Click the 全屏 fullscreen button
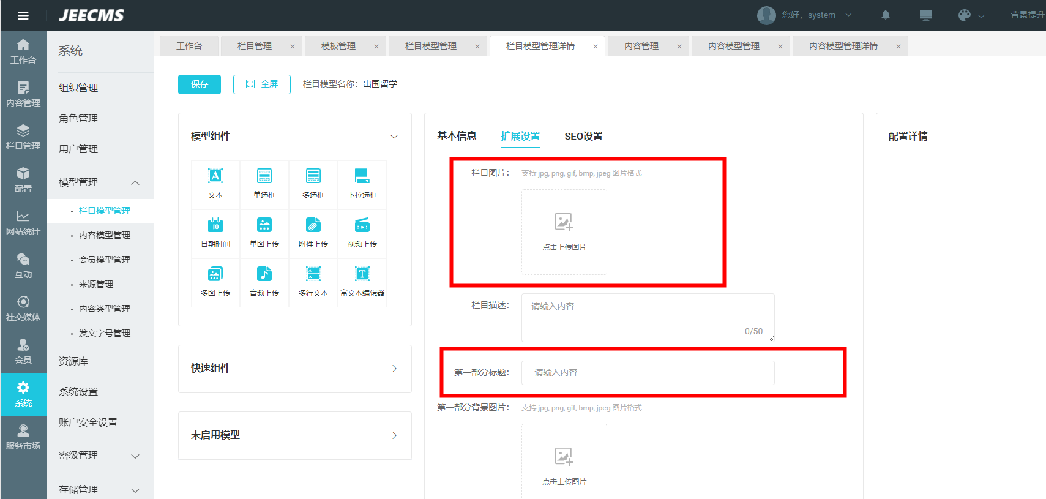Viewport: 1046px width, 499px height. click(x=262, y=84)
